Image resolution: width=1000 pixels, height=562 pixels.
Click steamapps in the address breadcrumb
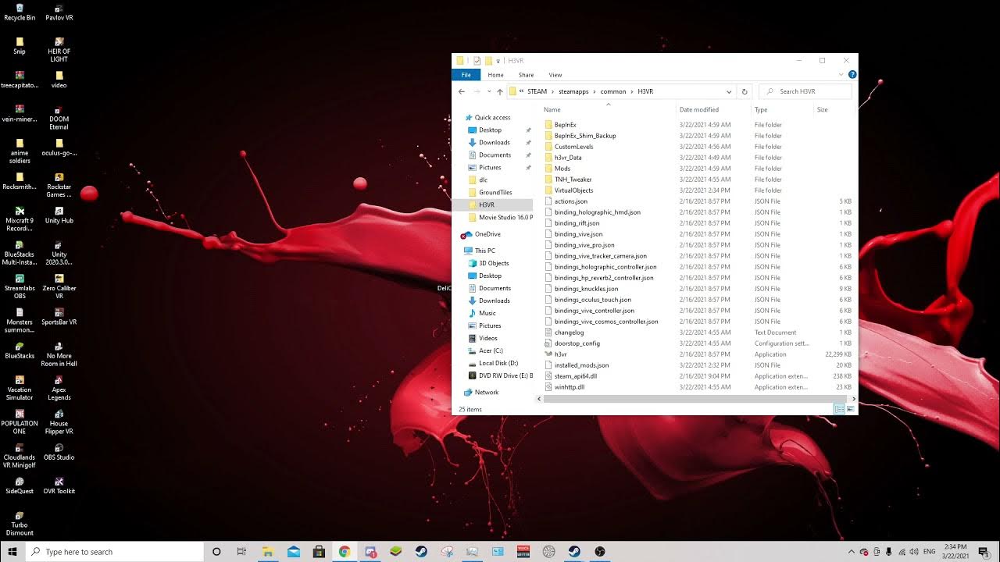[x=573, y=91]
